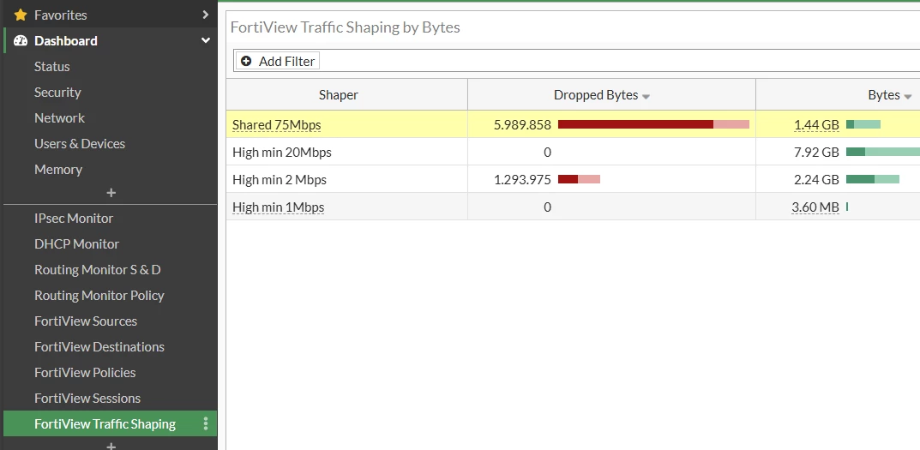Add a monitor with the bottom plus
This screenshot has width=920, height=450.
(111, 447)
